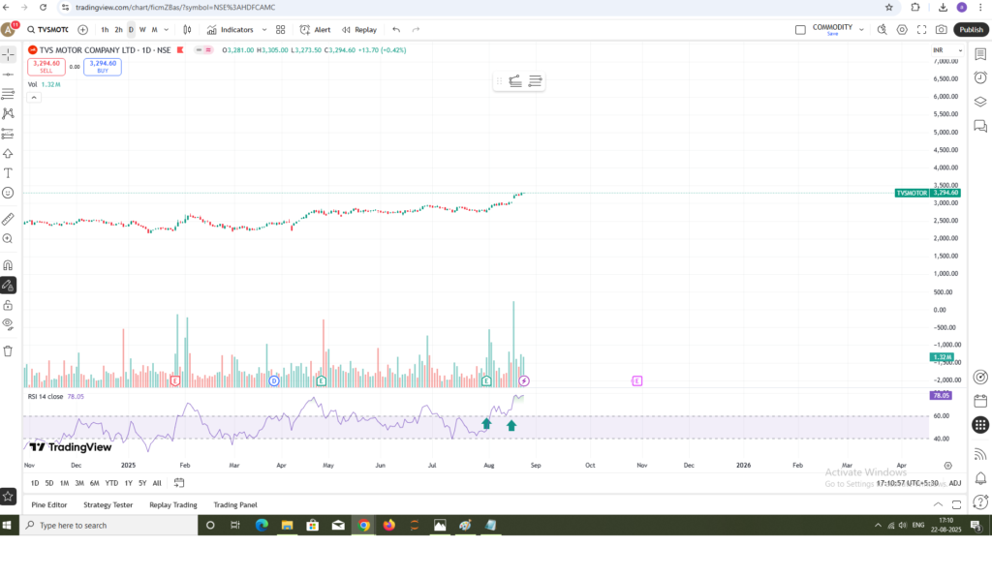Set date range to 5Y
992x577 pixels.
(142, 483)
